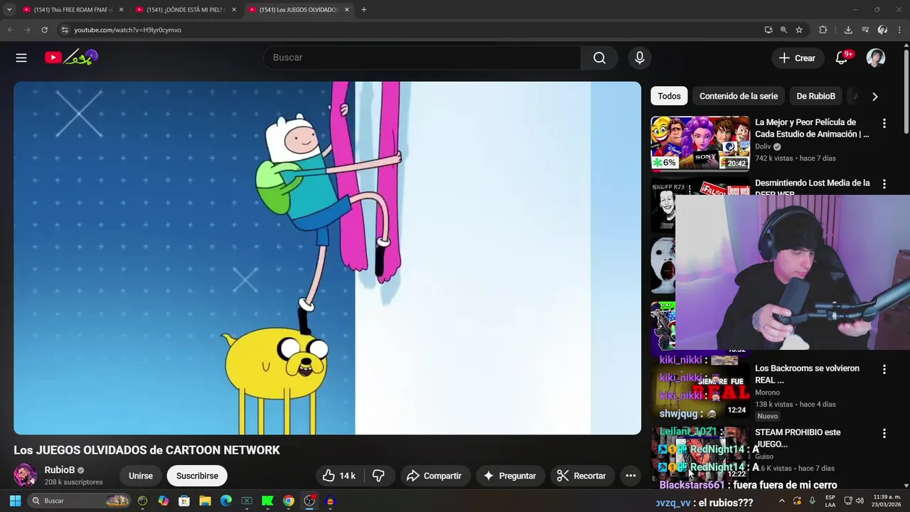Open a new browser tab

[x=363, y=10]
